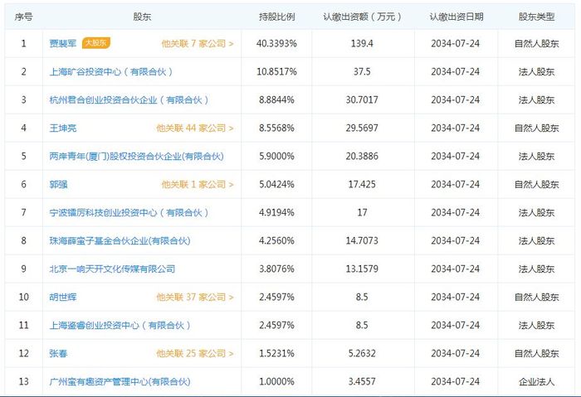Select the 3.8076% percentage cell
Image resolution: width=581 pixels, height=397 pixels.
[276, 269]
